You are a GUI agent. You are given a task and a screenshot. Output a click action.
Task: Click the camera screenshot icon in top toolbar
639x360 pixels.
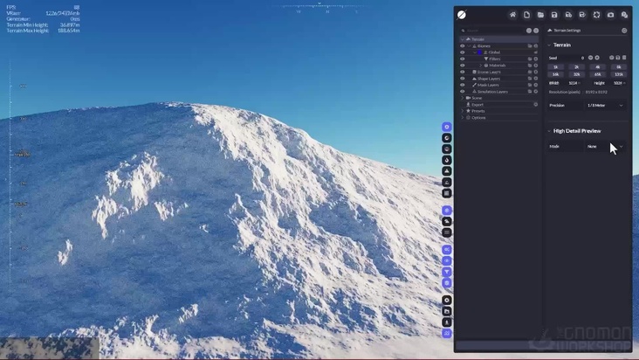point(610,15)
